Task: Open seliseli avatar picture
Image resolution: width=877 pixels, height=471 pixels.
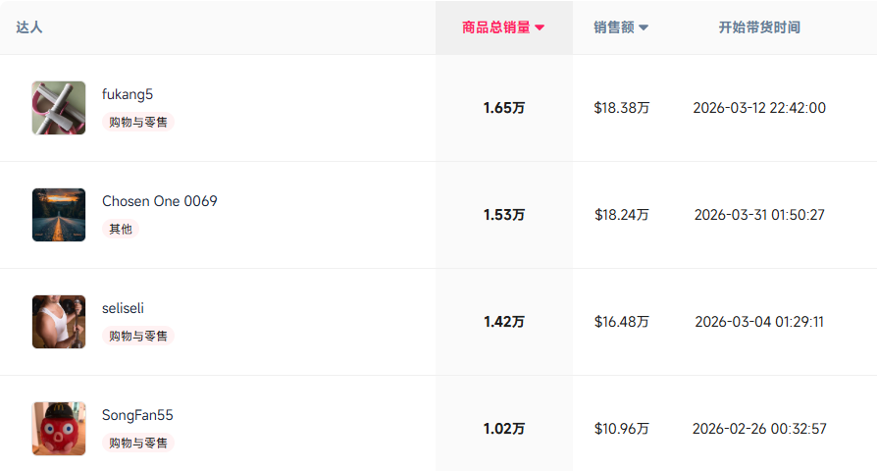Action: pyautogui.click(x=59, y=322)
